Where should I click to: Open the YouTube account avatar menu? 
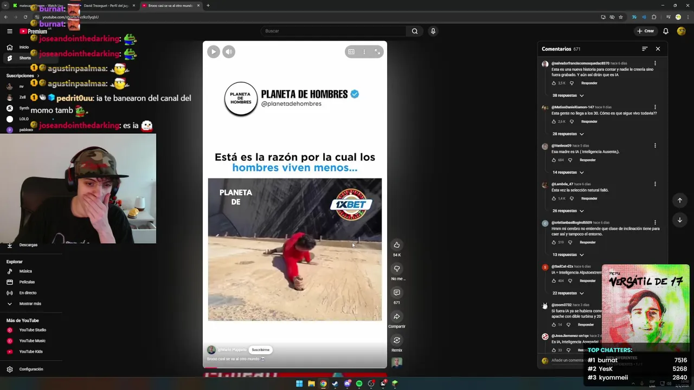[682, 31]
